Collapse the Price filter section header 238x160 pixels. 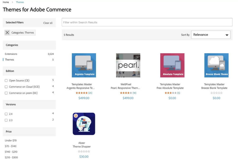click(29, 131)
